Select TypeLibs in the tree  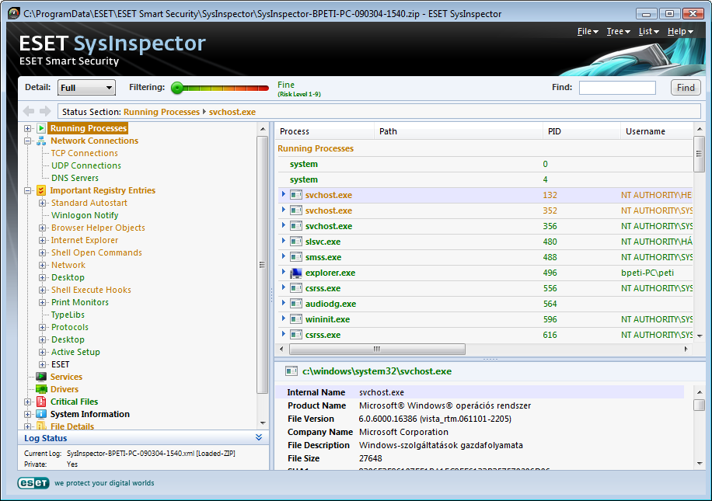point(68,315)
